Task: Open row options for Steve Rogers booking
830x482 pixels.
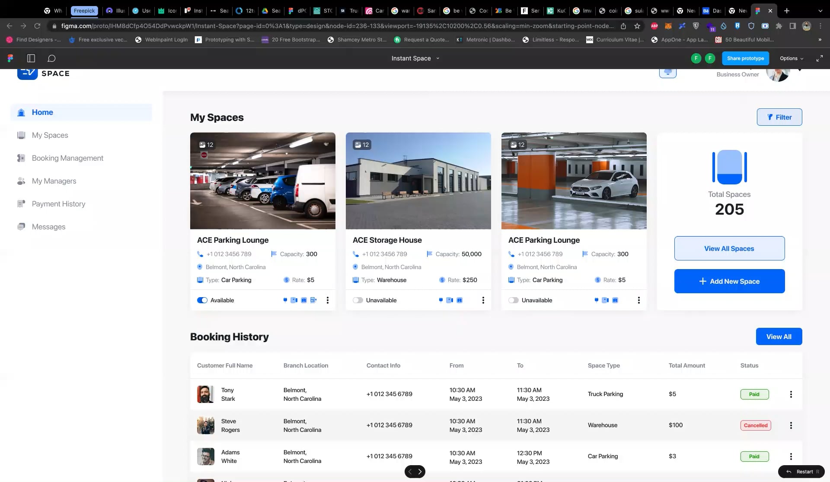Action: [x=791, y=425]
